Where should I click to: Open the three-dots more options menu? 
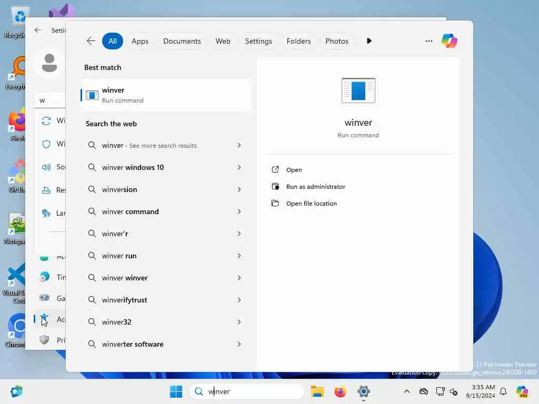pos(428,41)
